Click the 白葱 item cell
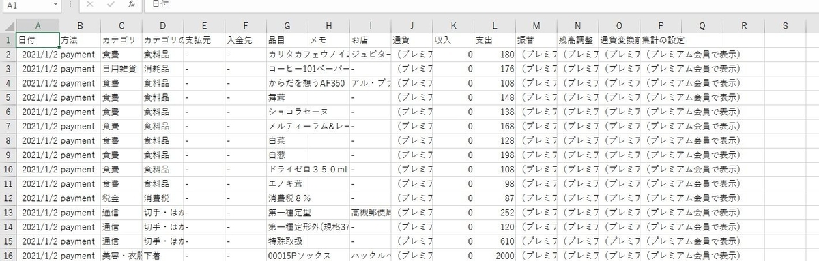 pyautogui.click(x=287, y=155)
